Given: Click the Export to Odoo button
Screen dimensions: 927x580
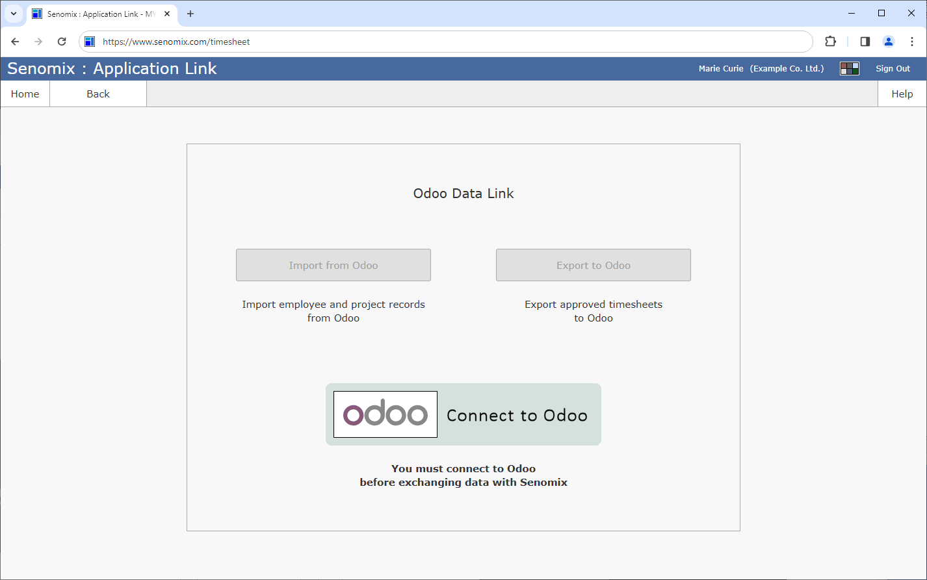Looking at the screenshot, I should 593,265.
